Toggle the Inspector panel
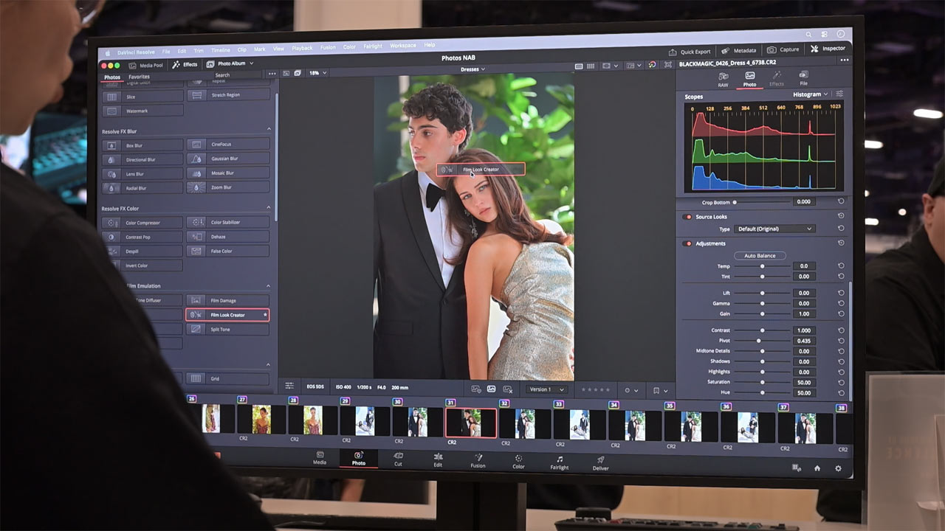Image resolution: width=945 pixels, height=531 pixels. 828,49
